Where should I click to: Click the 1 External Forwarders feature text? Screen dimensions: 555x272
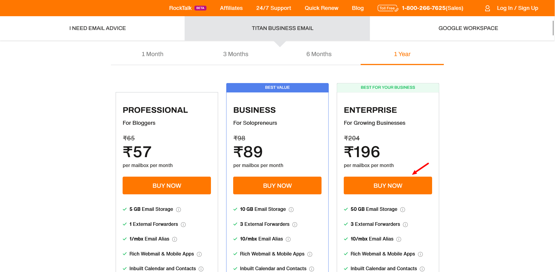154,224
